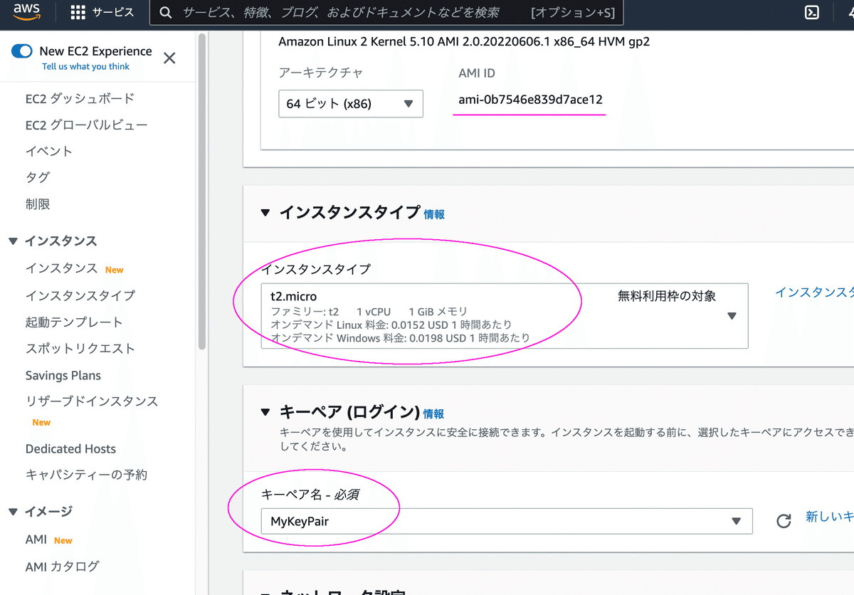Collapse the キーペア (ログイン) section
854x595 pixels.
[x=266, y=412]
